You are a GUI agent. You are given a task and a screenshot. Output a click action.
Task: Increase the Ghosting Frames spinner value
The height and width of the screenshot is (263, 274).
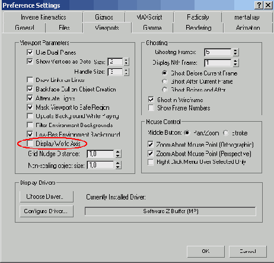235,50
